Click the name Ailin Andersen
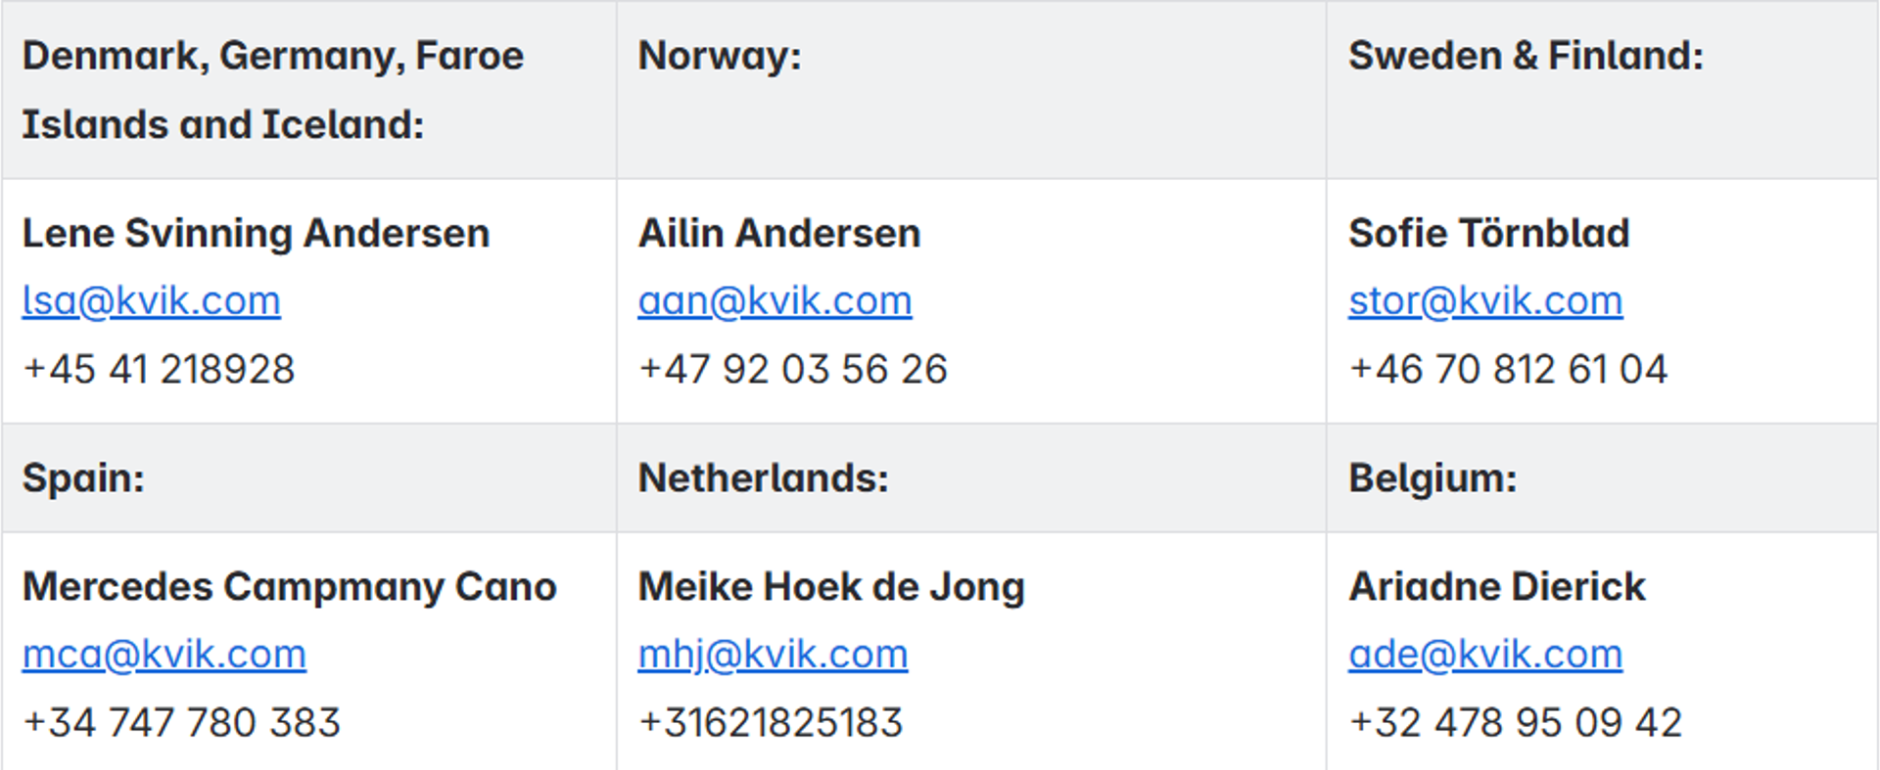Screen dimensions: 1880x770 click(779, 234)
